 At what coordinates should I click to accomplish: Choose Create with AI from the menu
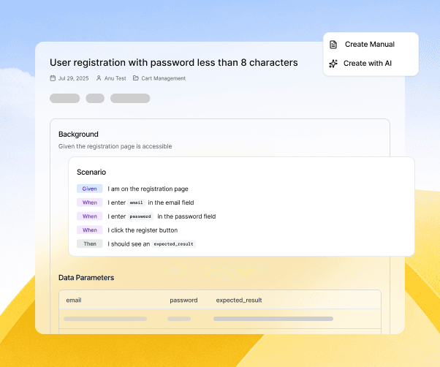pos(368,64)
